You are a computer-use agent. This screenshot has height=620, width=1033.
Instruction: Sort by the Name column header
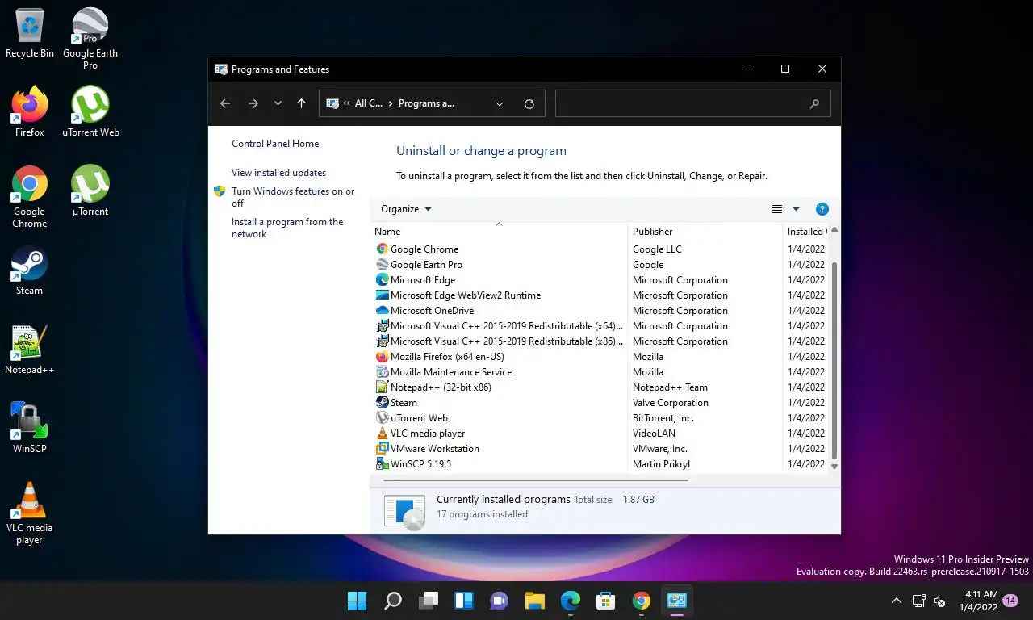[x=499, y=232]
